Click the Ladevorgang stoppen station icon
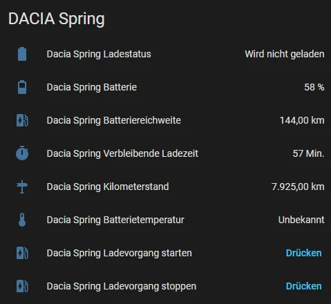Image resolution: width=331 pixels, height=304 pixels. click(22, 286)
